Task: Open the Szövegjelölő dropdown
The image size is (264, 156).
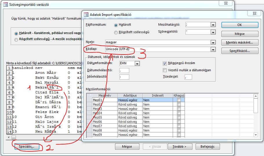Action: (x=213, y=32)
